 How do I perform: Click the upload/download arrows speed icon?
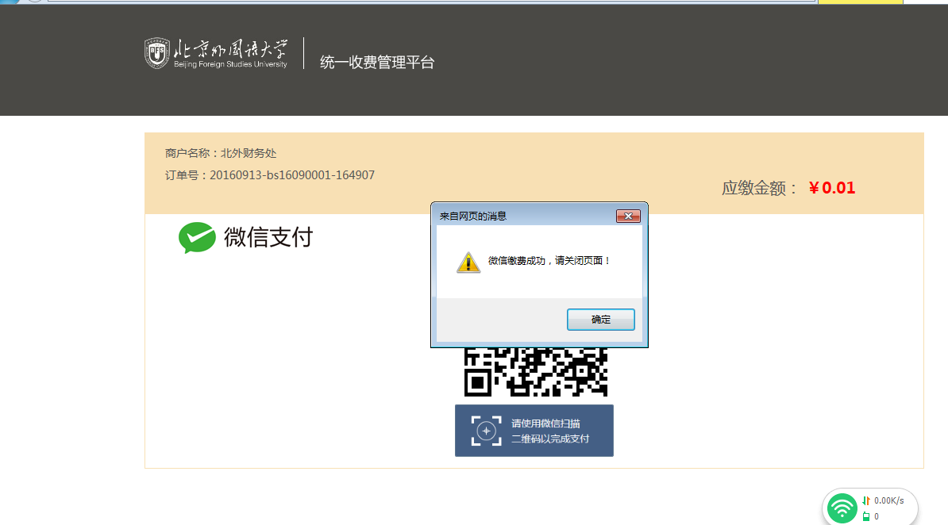[866, 500]
